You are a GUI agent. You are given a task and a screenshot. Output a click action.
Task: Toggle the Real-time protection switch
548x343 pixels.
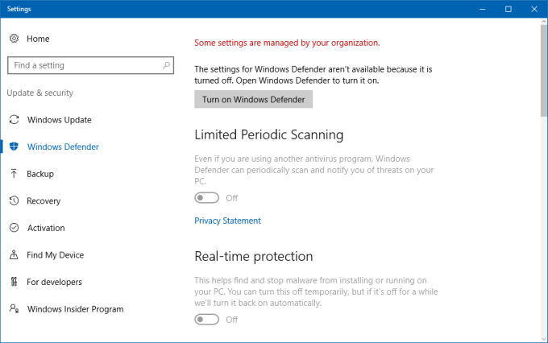207,320
